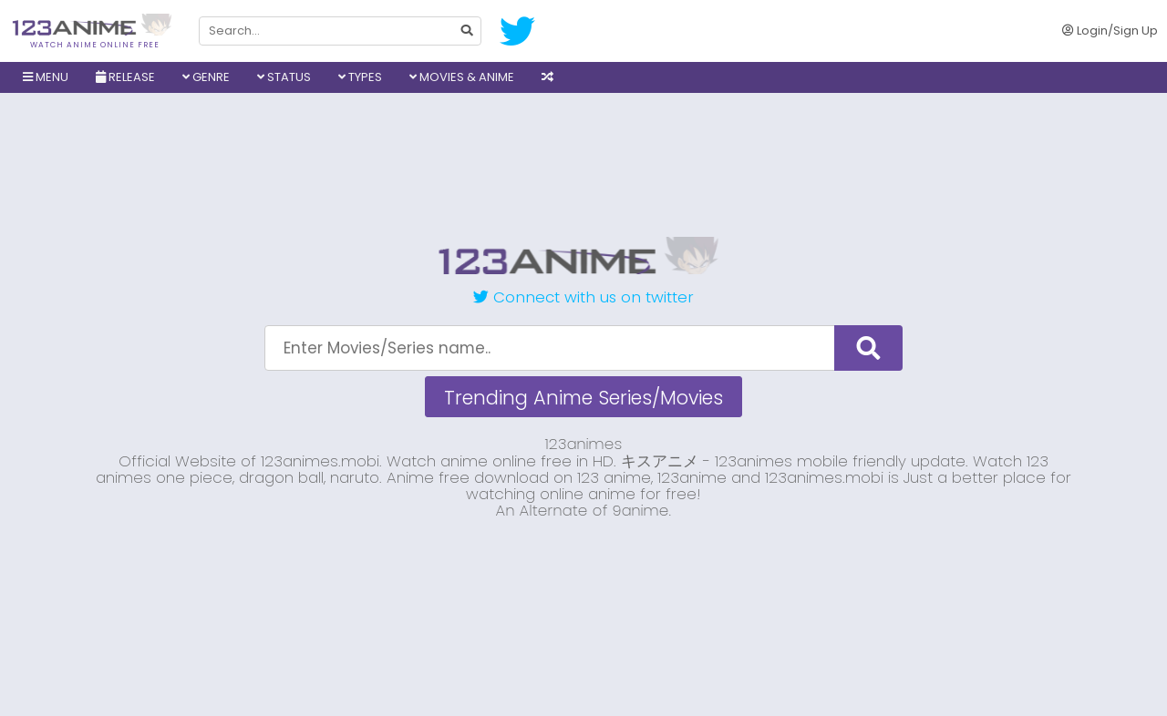Click the 123Anime logo in the header

point(92,26)
